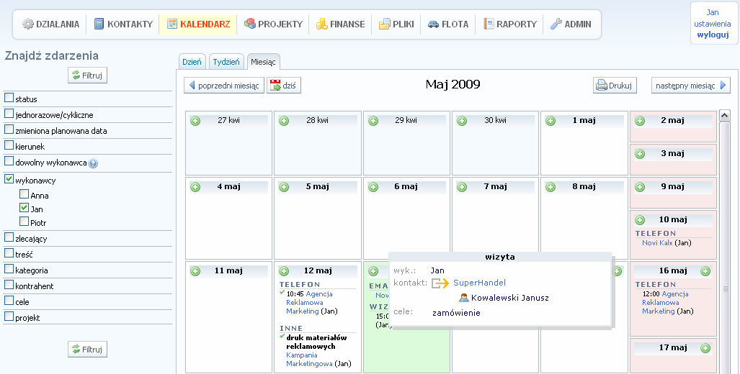Add event on 30 kwi with plus icon

point(462,121)
